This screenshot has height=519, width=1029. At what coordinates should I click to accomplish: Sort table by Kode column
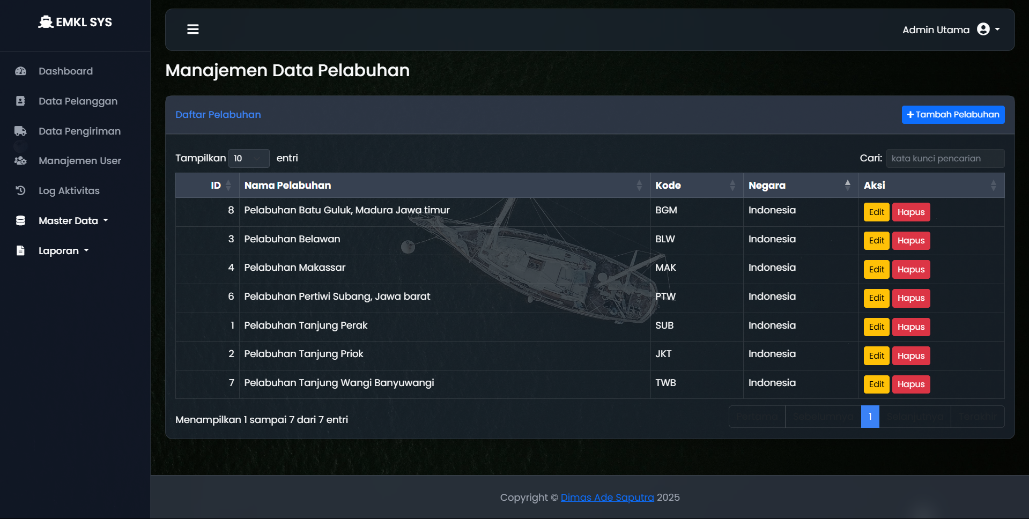coord(668,186)
